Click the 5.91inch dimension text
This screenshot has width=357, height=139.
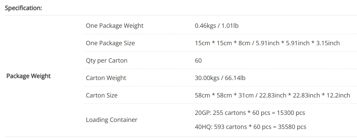point(267,43)
